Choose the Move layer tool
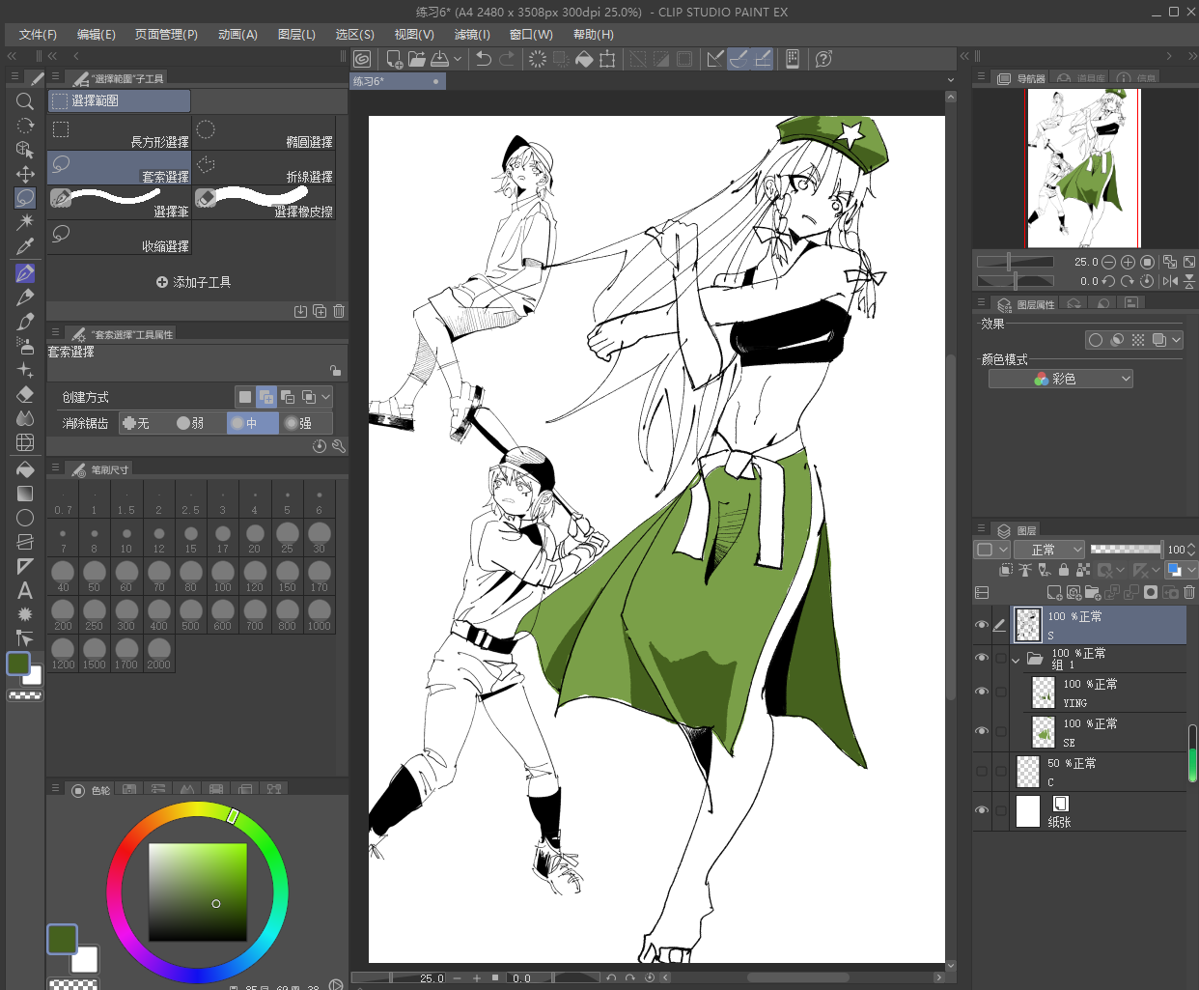Screen dimensions: 1199x990 [x=25, y=174]
